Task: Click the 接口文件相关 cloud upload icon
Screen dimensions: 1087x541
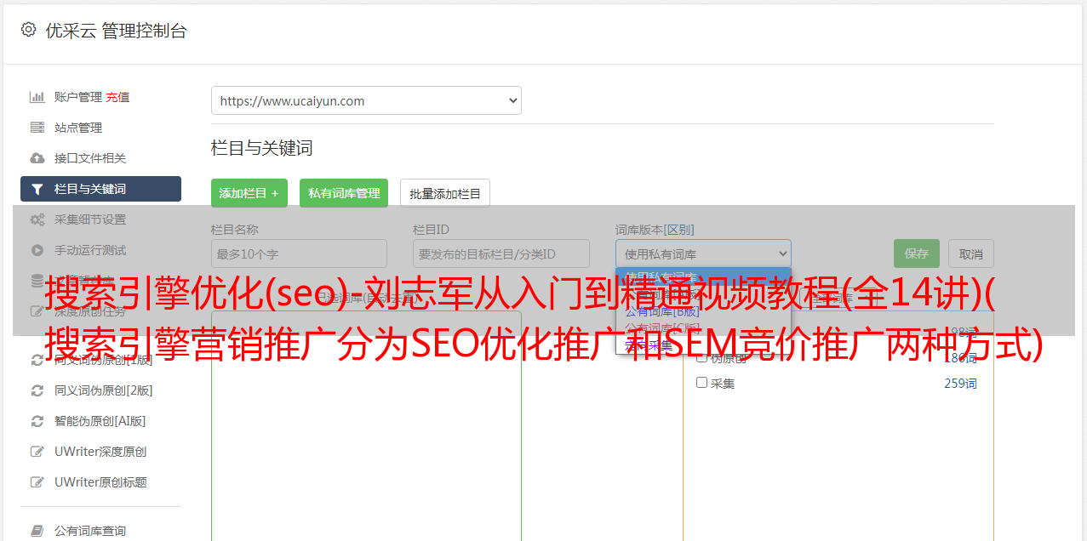Action: point(37,158)
